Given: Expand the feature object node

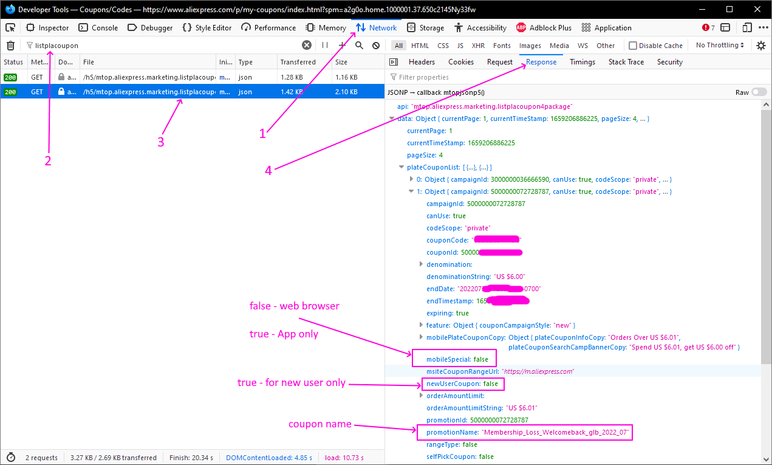Looking at the screenshot, I should pyautogui.click(x=421, y=325).
